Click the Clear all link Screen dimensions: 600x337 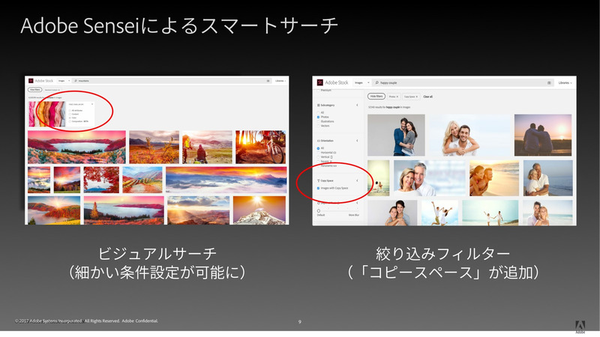(427, 97)
